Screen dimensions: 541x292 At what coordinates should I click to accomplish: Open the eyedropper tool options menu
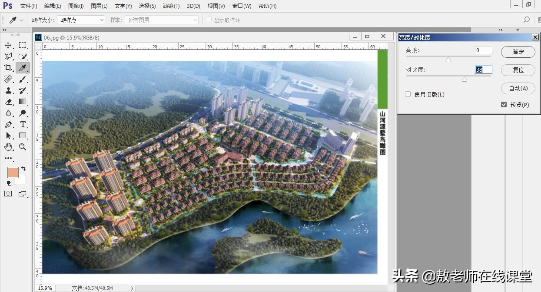[21, 20]
